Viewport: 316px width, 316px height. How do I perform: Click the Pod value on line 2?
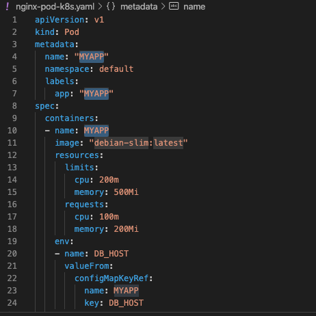72,32
